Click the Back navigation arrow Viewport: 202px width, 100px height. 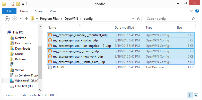(7, 19)
